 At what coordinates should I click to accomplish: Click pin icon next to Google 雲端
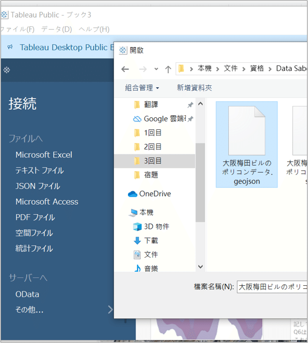(190, 119)
